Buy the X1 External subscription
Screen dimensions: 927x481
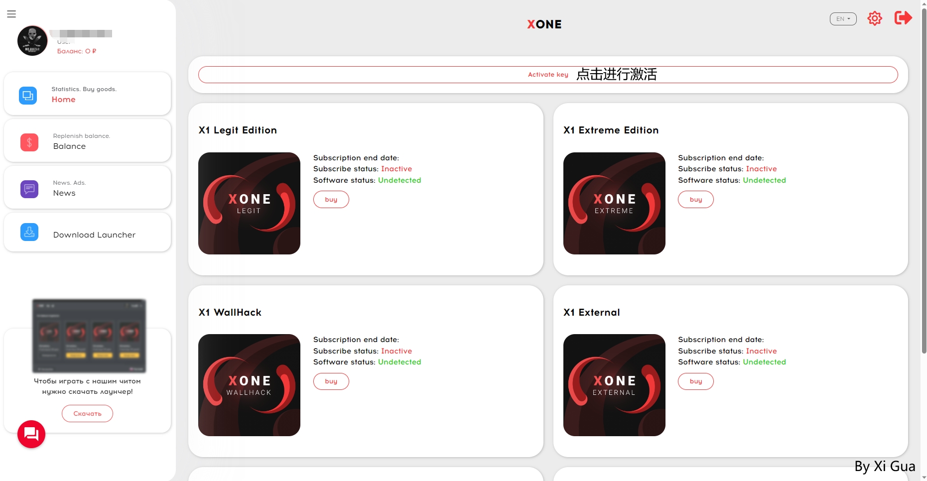tap(695, 381)
